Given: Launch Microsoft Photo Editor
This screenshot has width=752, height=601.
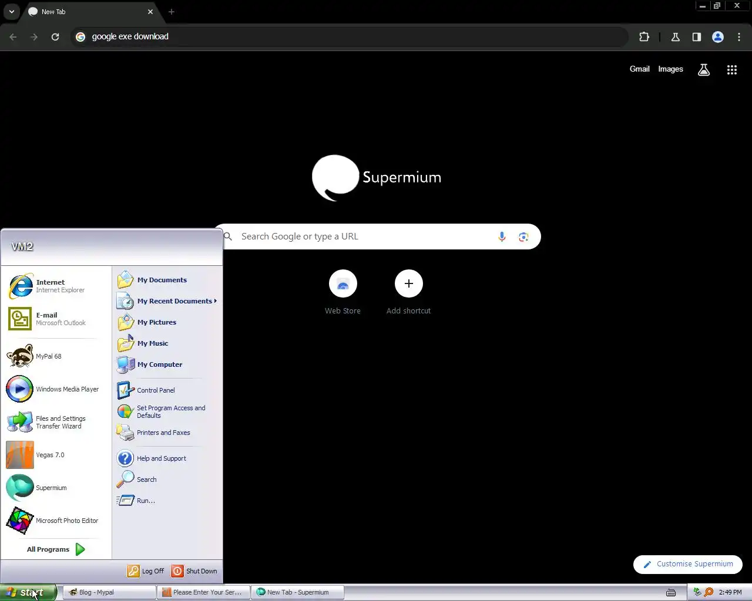Looking at the screenshot, I should point(56,521).
